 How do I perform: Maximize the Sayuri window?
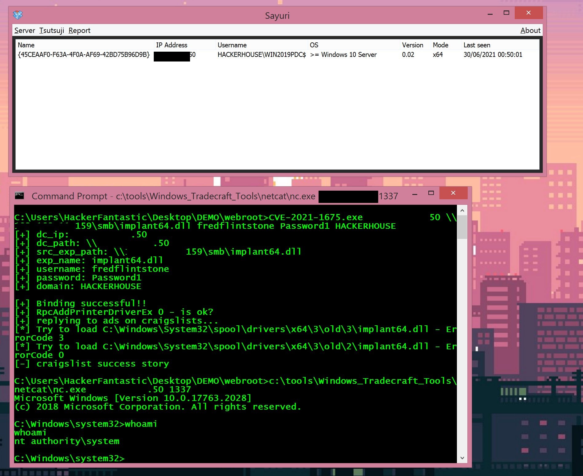point(506,13)
